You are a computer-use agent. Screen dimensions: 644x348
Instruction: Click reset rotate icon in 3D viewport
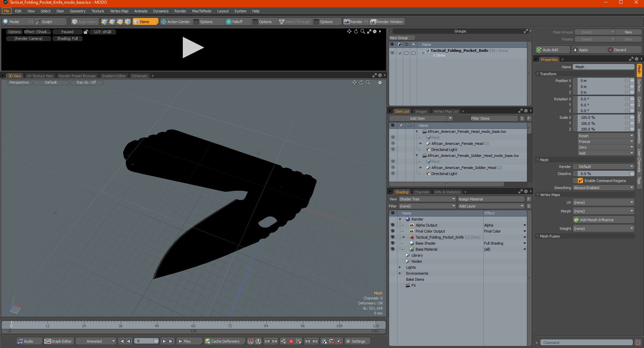click(x=361, y=83)
